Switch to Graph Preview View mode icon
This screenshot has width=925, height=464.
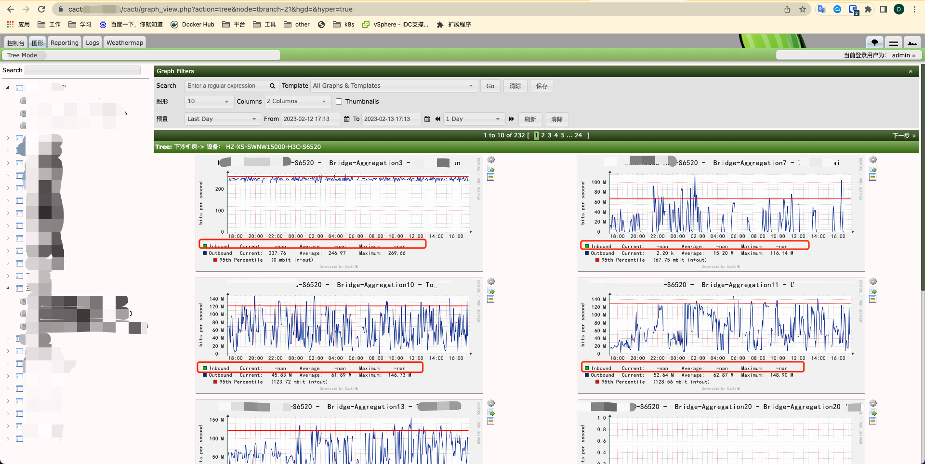point(912,42)
